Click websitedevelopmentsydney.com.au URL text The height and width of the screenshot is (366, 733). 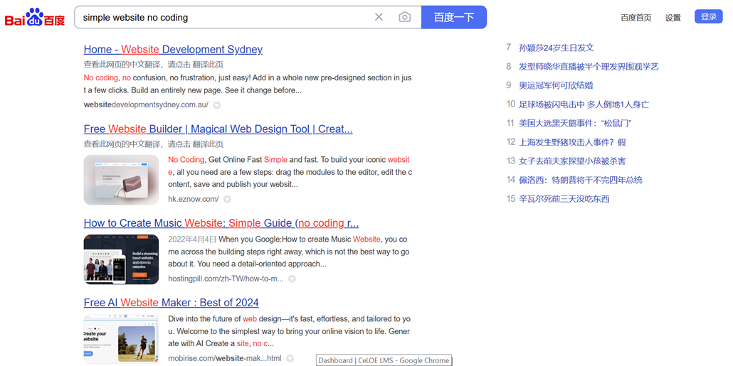(x=146, y=104)
